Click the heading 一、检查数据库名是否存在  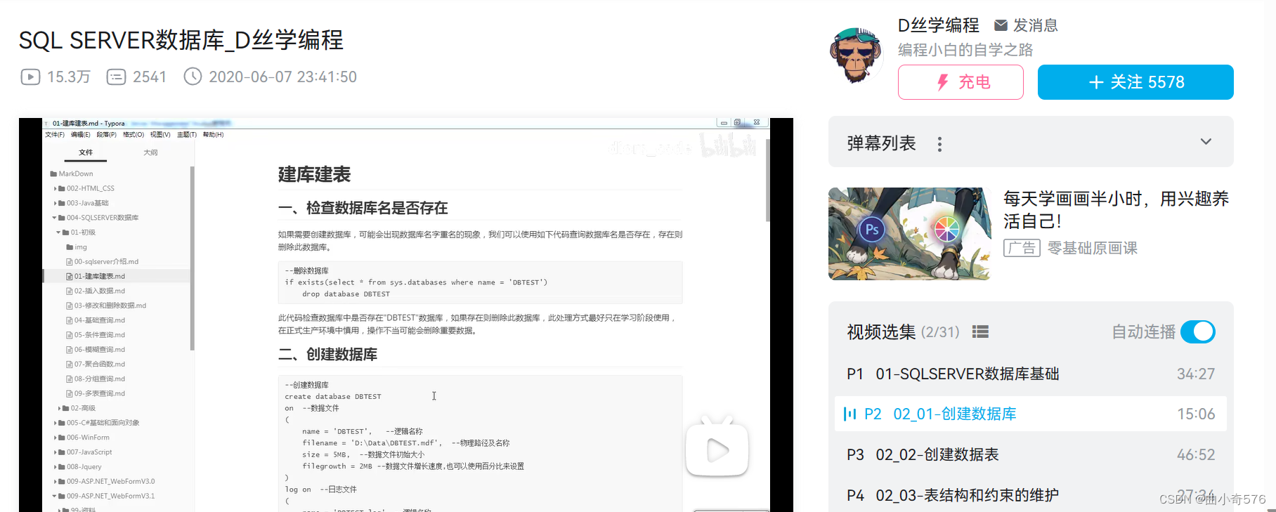click(363, 208)
